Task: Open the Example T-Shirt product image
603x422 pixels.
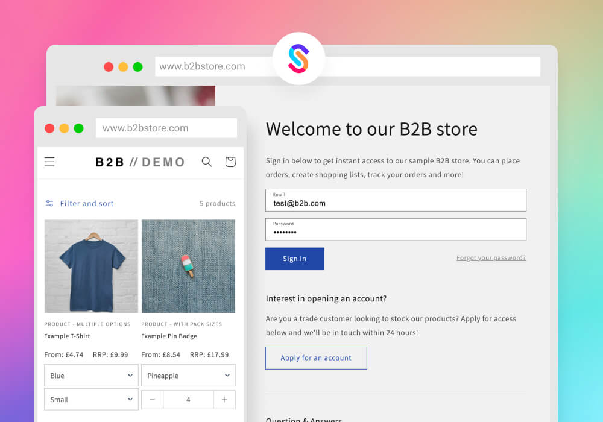Action: [x=91, y=266]
